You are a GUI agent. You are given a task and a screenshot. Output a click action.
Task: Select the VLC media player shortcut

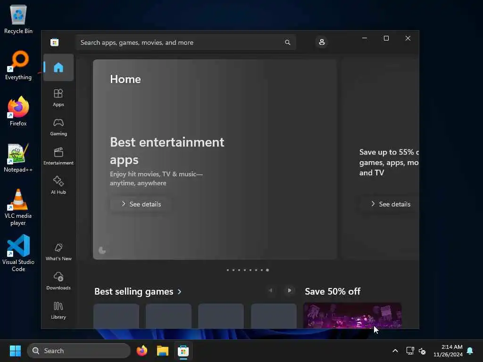click(18, 207)
